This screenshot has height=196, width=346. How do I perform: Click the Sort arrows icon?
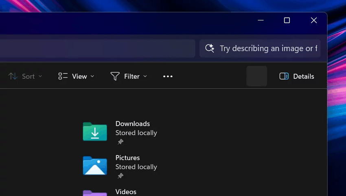click(13, 76)
